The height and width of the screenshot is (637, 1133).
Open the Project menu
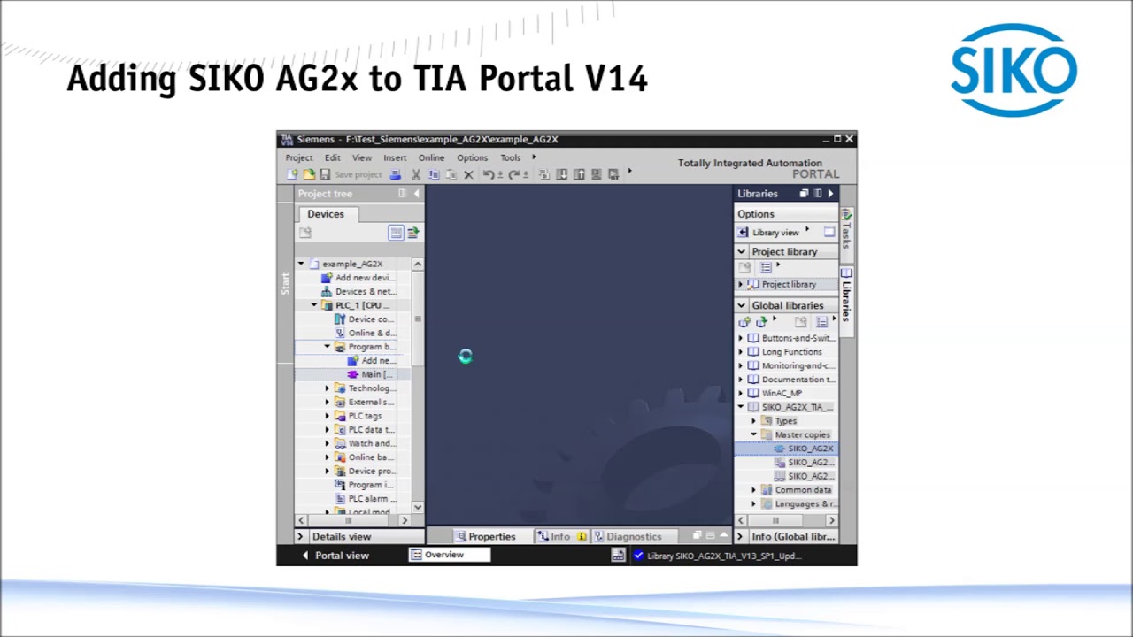coord(299,157)
